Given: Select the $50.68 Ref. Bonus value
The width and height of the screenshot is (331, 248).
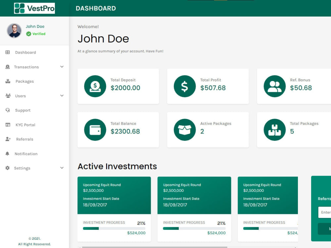Looking at the screenshot, I should tap(301, 88).
